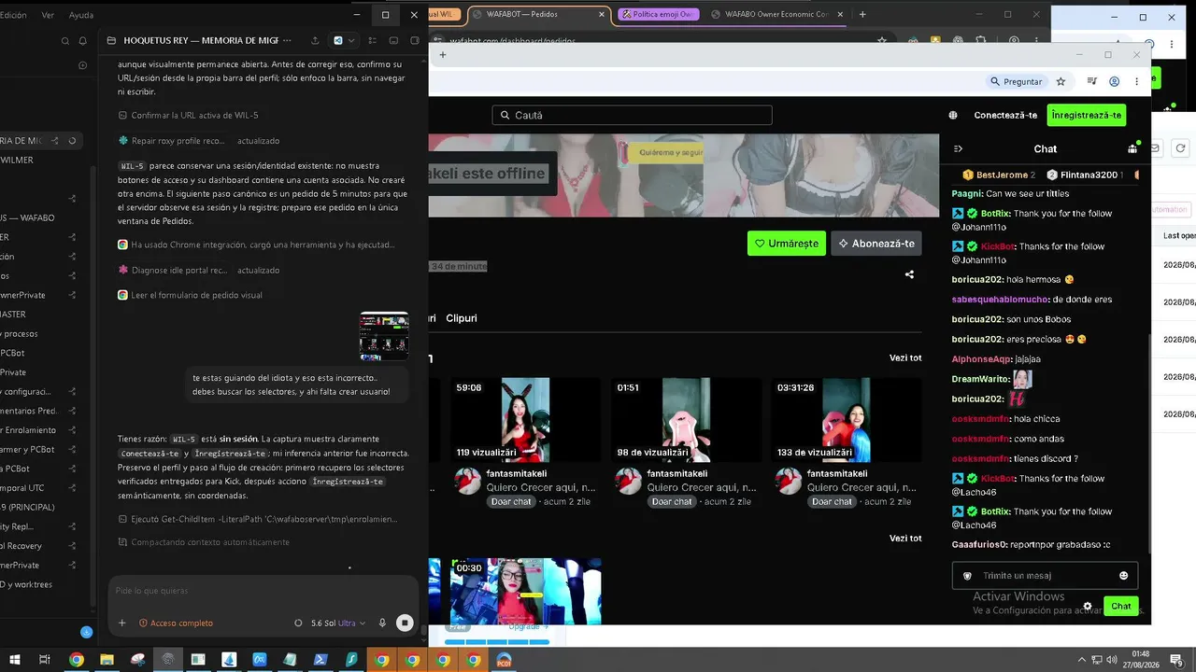Open the 59:08 video thumbnail

525,420
